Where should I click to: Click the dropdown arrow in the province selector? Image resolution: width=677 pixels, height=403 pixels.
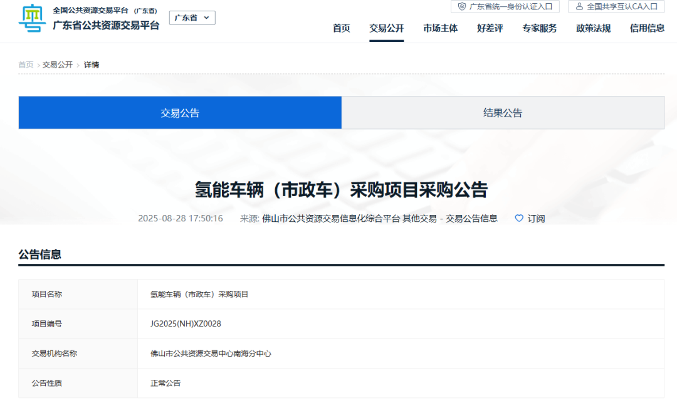207,18
